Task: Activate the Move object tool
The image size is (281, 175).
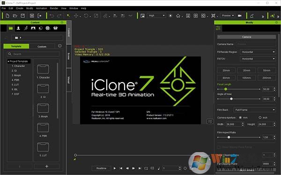Action: 76,16
